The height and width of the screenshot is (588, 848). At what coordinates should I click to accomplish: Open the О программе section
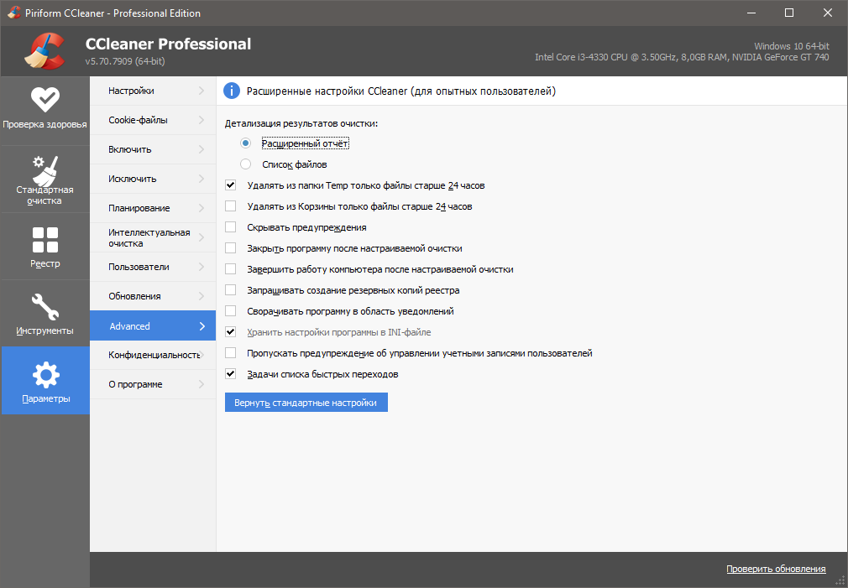(136, 384)
